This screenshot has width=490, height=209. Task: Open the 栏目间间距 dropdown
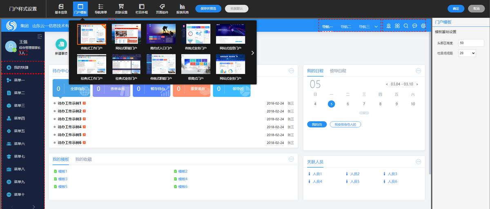(467, 53)
